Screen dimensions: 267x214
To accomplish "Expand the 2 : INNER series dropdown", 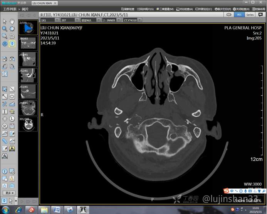I will 111,20.
